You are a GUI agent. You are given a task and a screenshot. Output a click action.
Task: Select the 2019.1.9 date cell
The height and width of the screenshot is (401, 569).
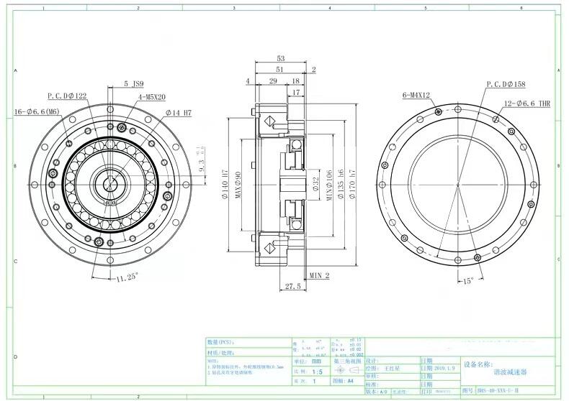pyautogui.click(x=444, y=367)
